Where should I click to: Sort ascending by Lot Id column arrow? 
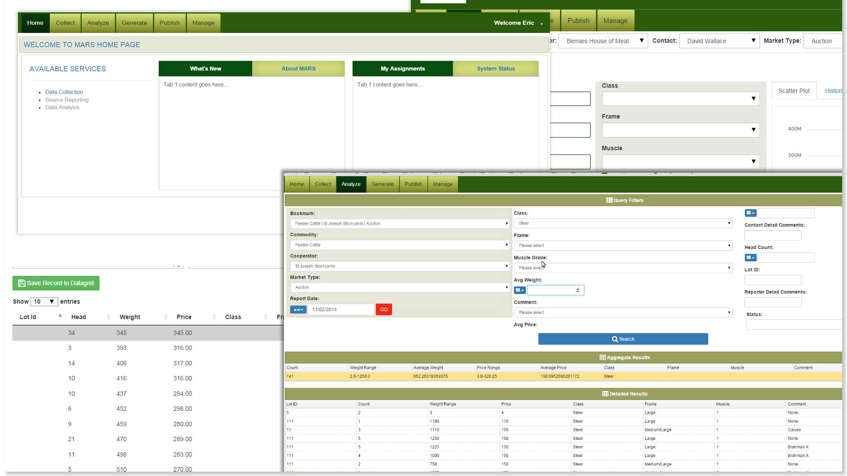[x=60, y=316]
